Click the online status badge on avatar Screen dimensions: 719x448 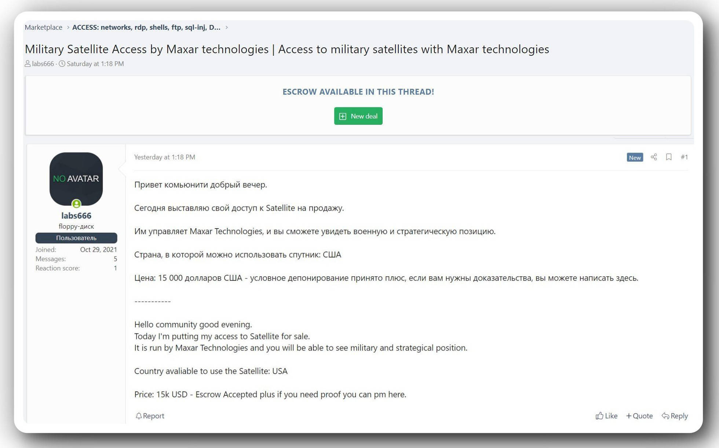[76, 204]
